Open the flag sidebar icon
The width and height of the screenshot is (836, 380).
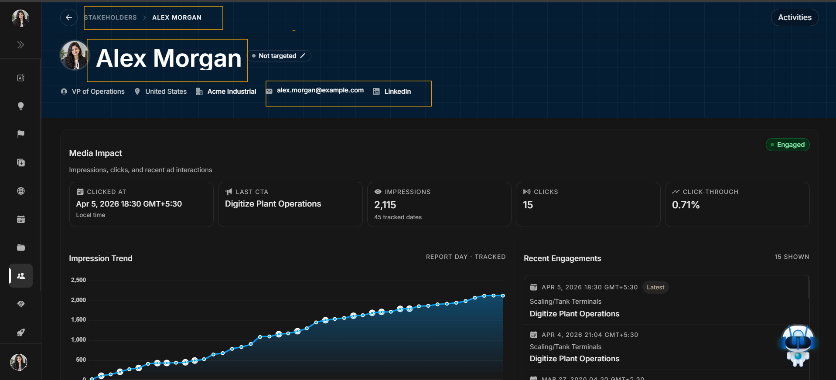[20, 134]
